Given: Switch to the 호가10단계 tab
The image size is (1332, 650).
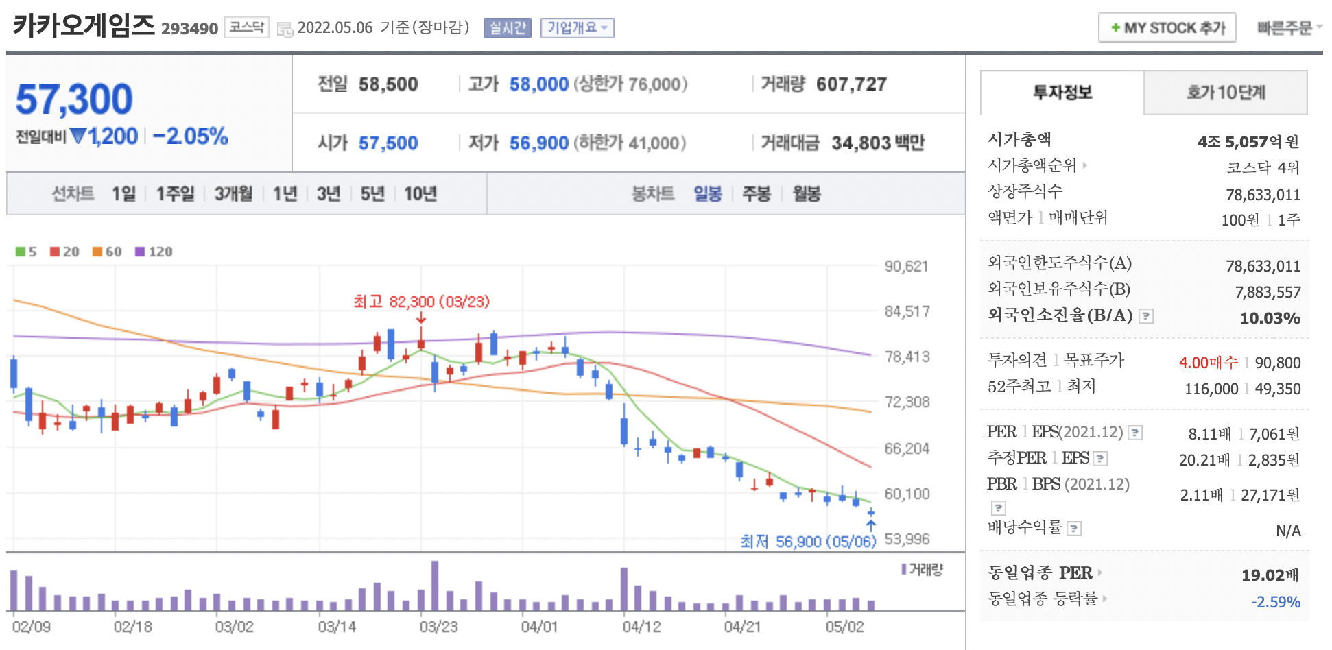Looking at the screenshot, I should (x=1226, y=93).
